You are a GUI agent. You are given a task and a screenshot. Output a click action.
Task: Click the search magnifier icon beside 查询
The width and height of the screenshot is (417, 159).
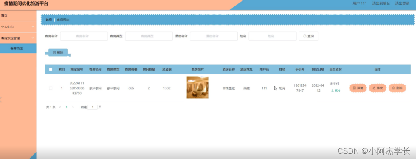click(305, 36)
